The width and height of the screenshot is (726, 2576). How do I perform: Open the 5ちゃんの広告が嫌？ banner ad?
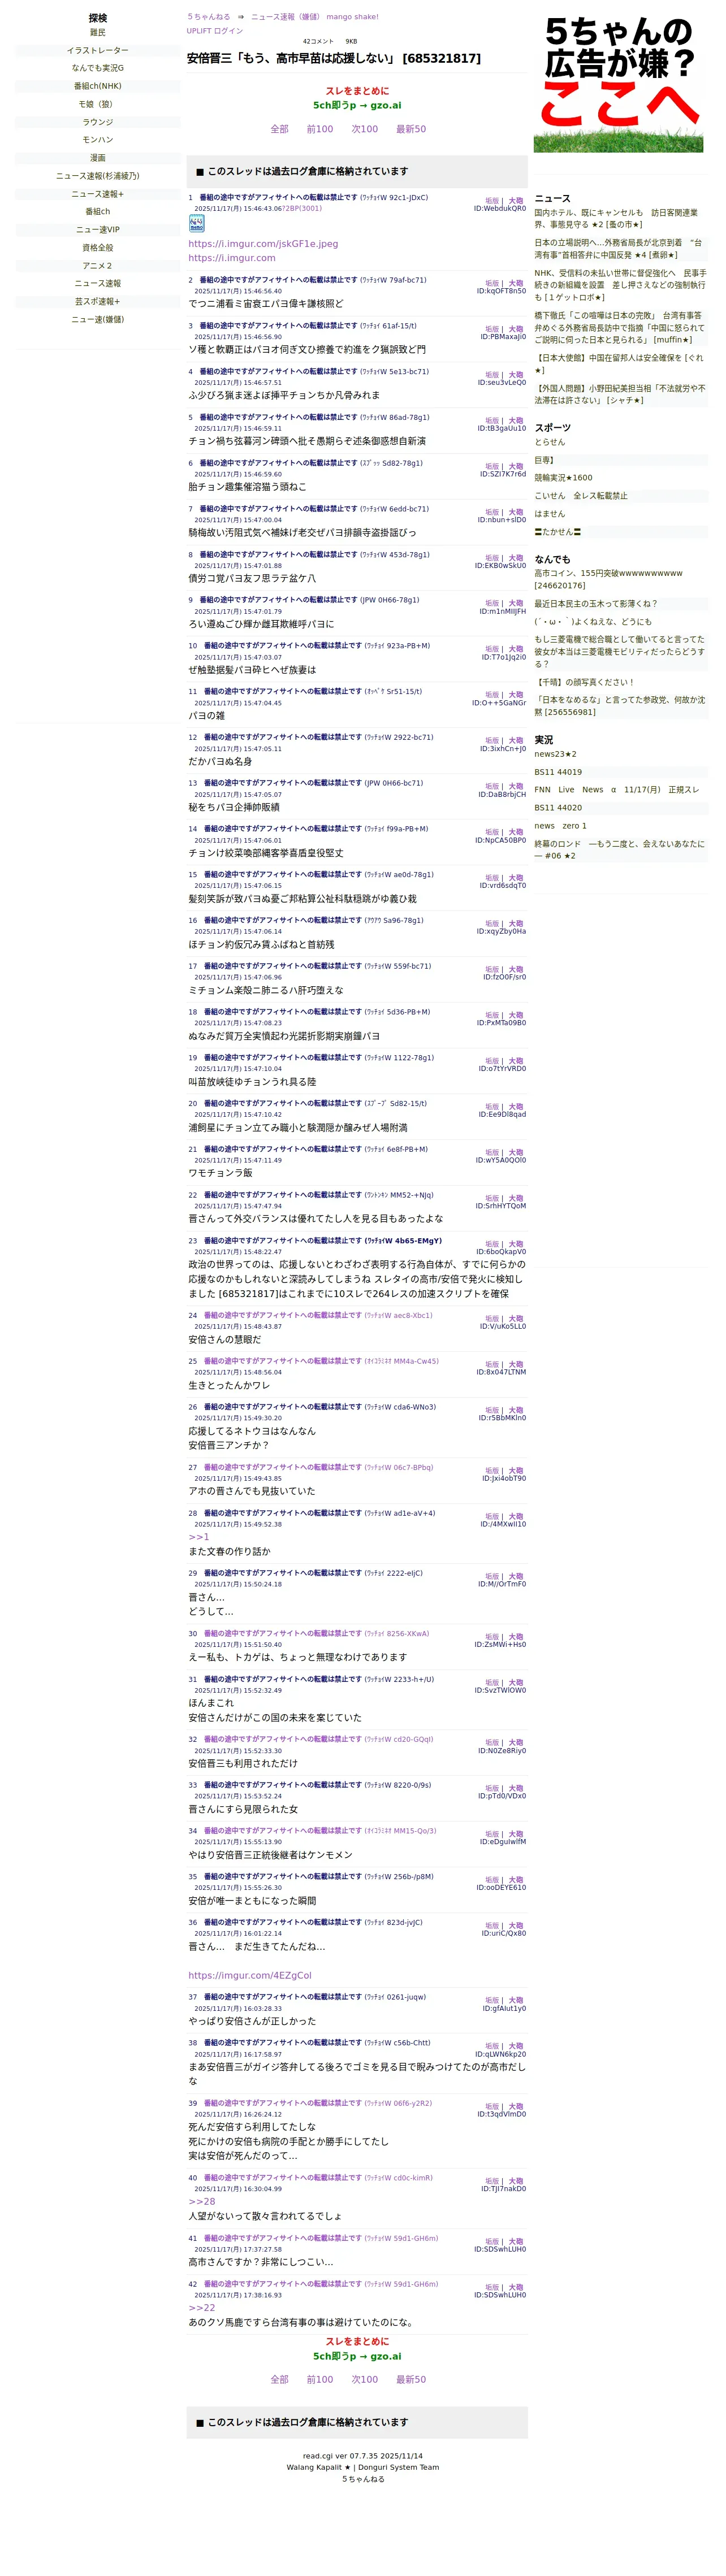(618, 83)
